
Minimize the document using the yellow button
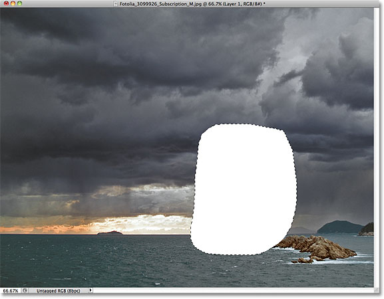(13, 3)
